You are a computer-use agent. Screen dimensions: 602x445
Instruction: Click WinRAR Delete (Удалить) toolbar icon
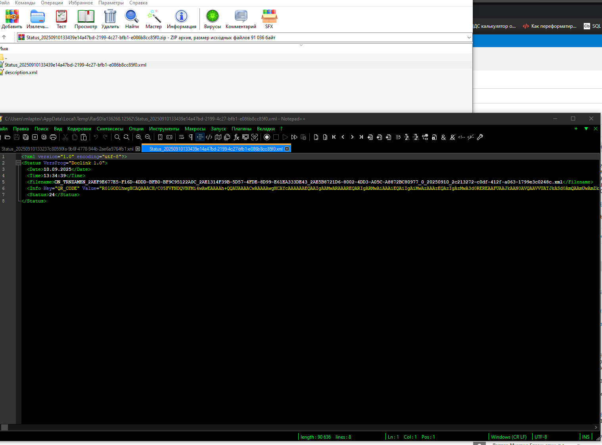[110, 19]
